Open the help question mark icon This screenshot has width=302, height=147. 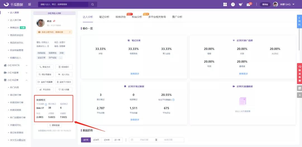point(233,4)
